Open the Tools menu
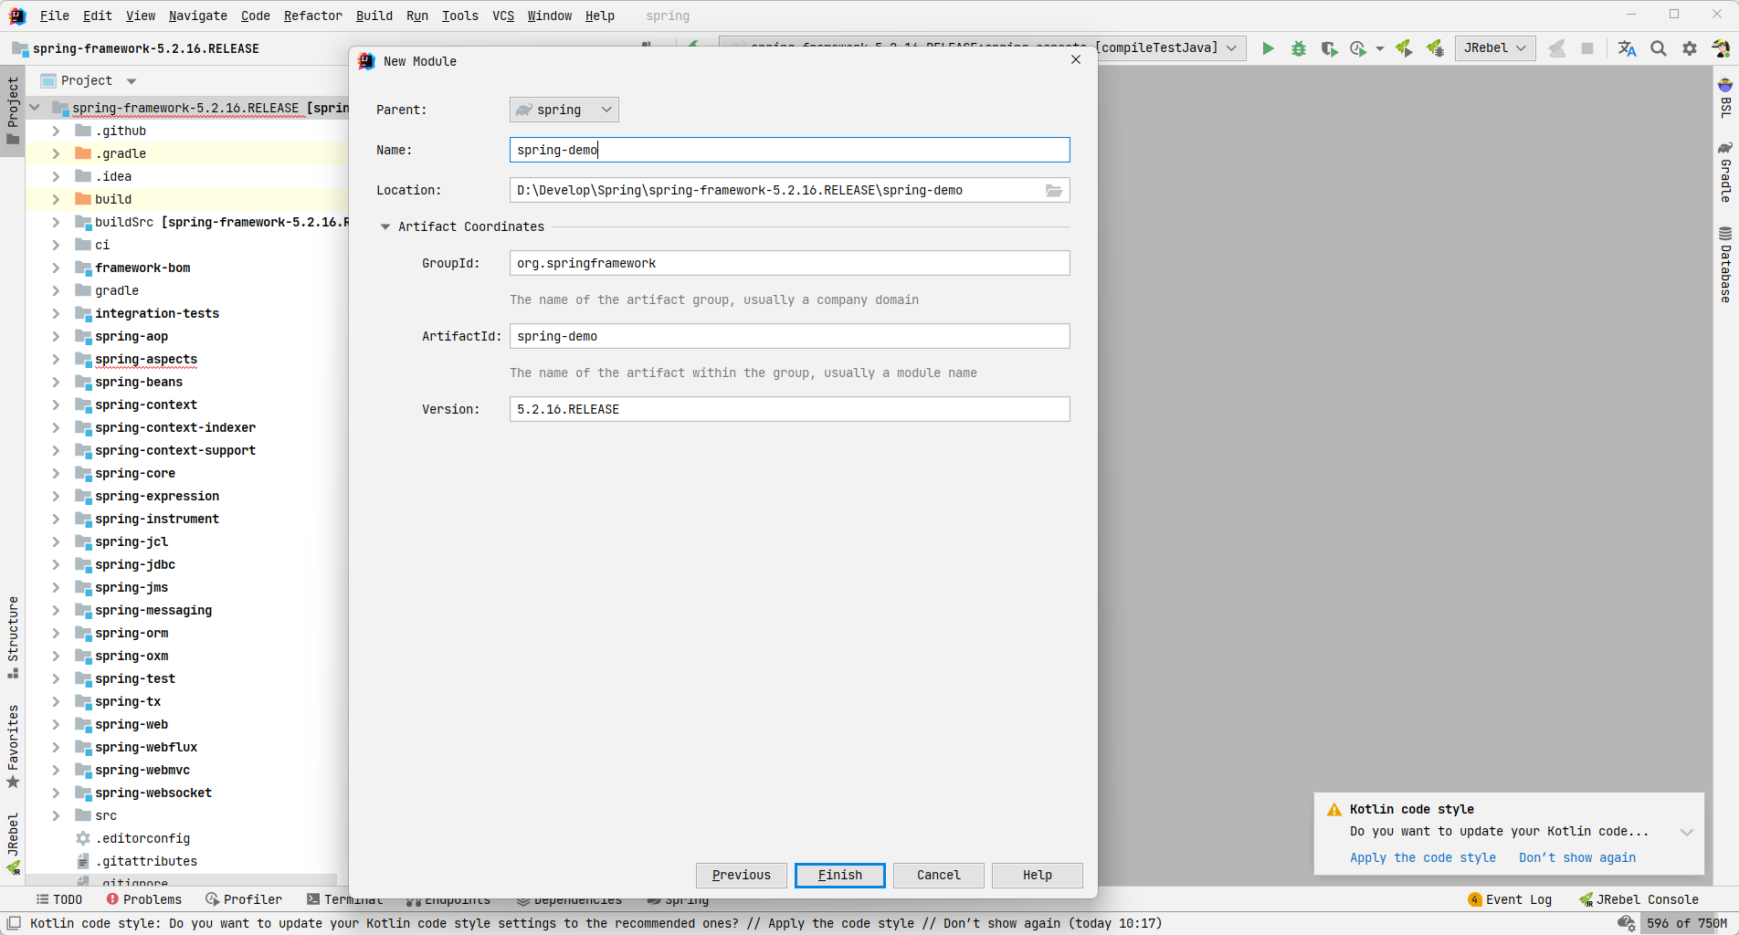This screenshot has width=1739, height=935. 460,16
